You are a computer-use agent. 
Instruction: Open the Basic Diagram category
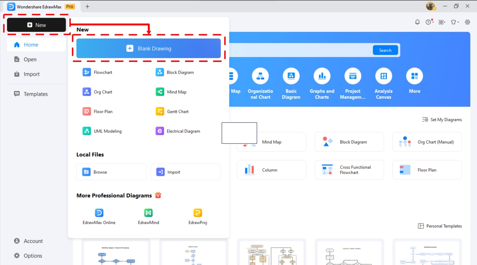click(x=291, y=84)
